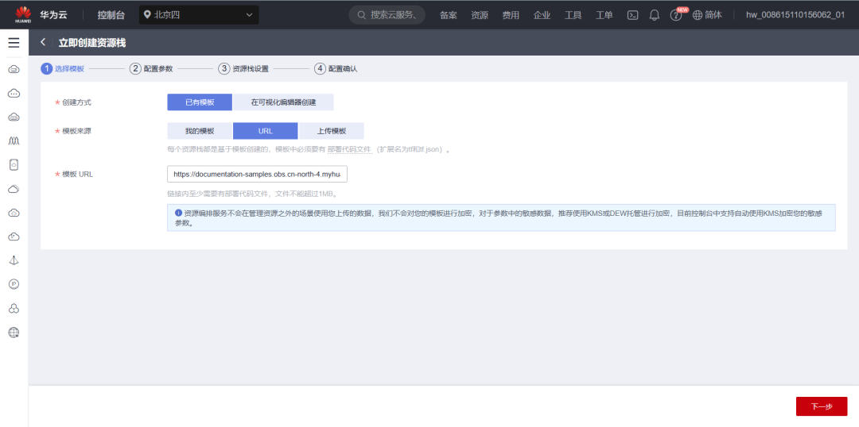
Task: Click the globe icon in left sidebar
Action: click(14, 333)
